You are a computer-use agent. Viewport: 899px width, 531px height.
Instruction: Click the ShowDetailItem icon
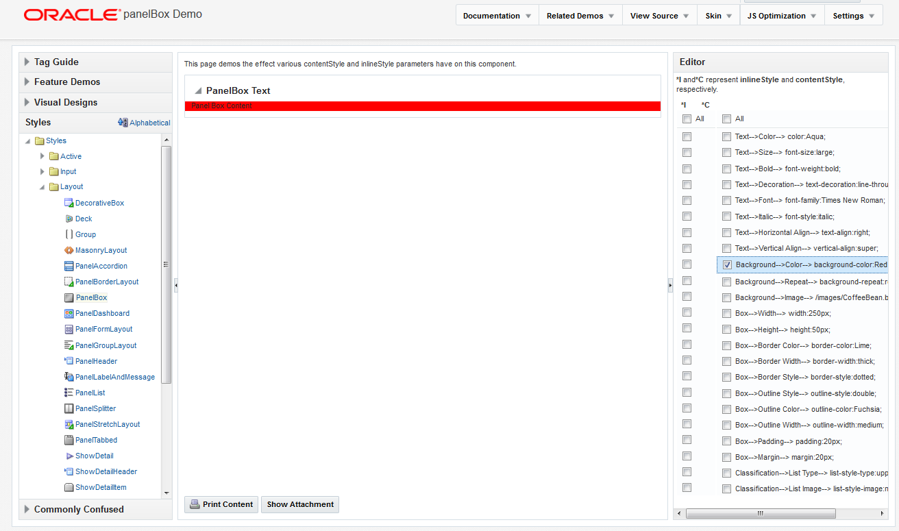pos(69,487)
